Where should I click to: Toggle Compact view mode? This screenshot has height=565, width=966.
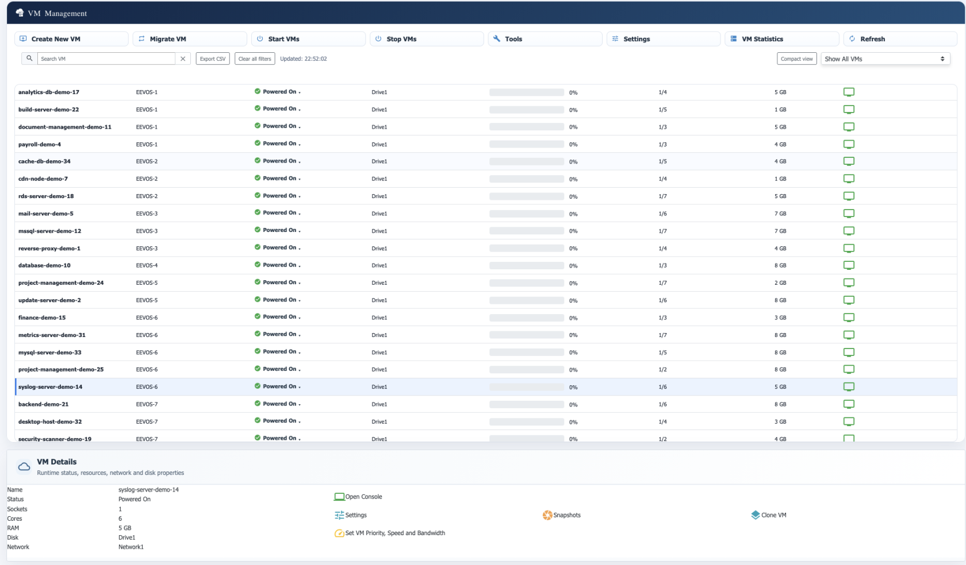[x=796, y=59]
